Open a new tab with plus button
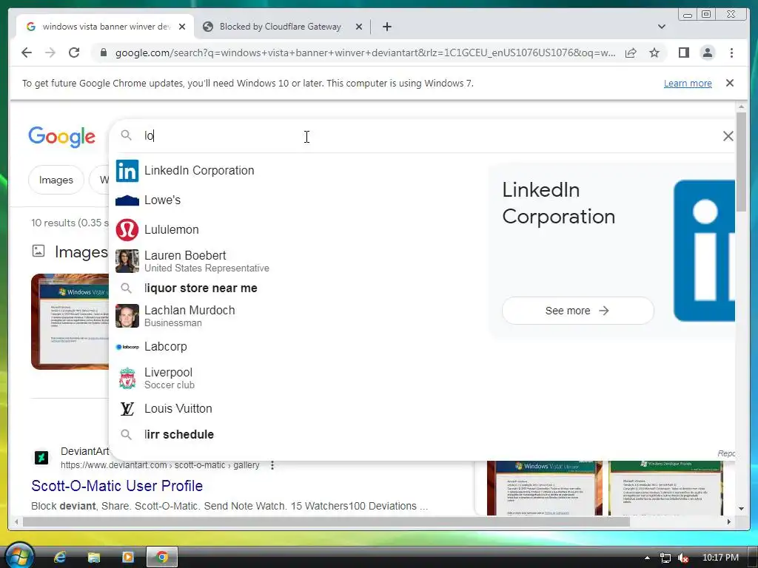The width and height of the screenshot is (758, 568). 386,27
